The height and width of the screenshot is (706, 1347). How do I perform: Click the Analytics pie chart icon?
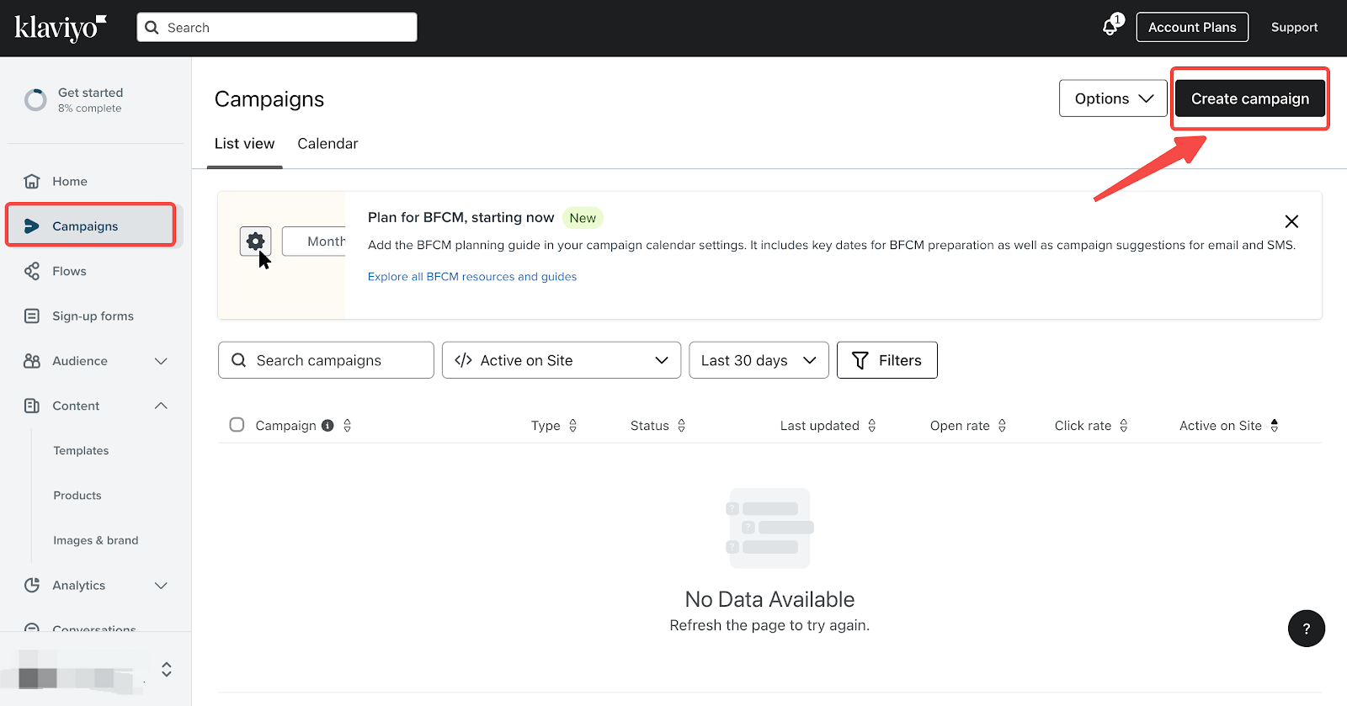[x=32, y=585]
